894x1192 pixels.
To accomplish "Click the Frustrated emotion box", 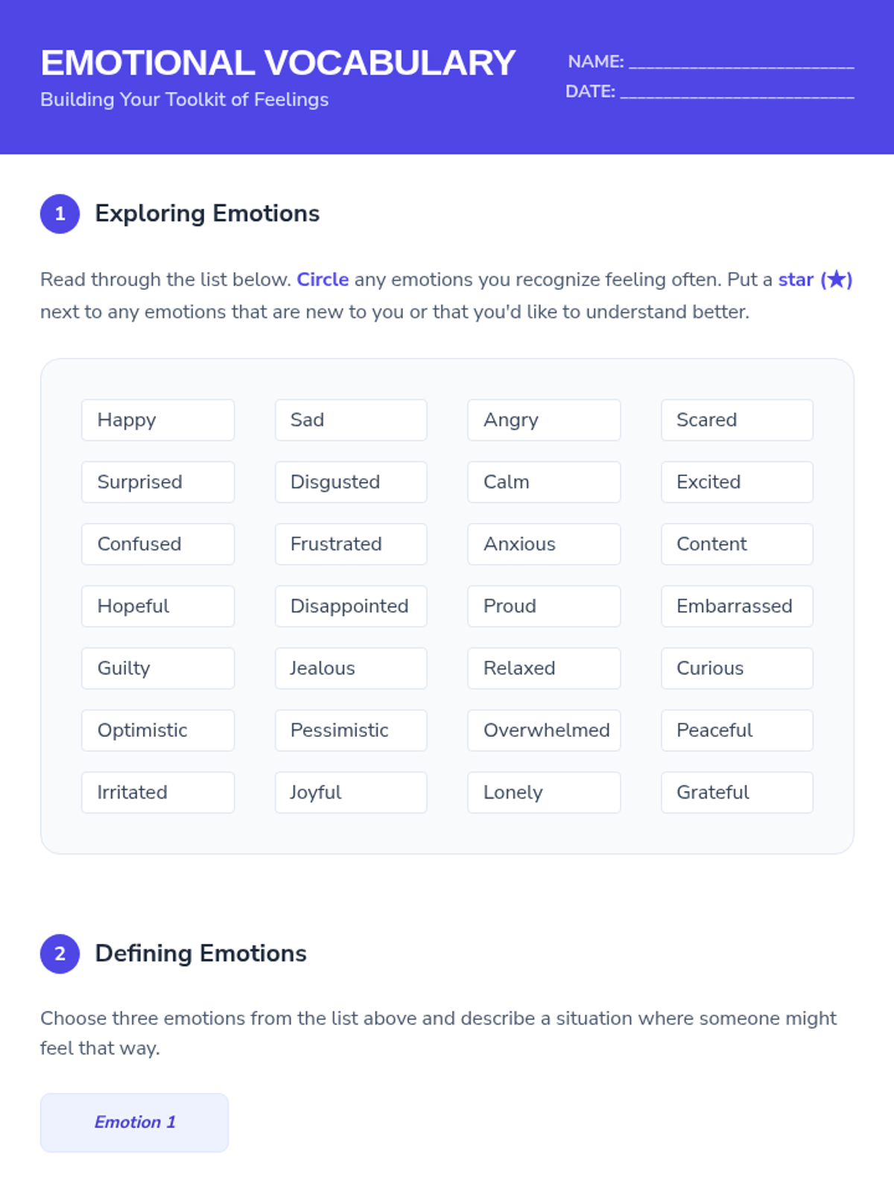I will 351,544.
